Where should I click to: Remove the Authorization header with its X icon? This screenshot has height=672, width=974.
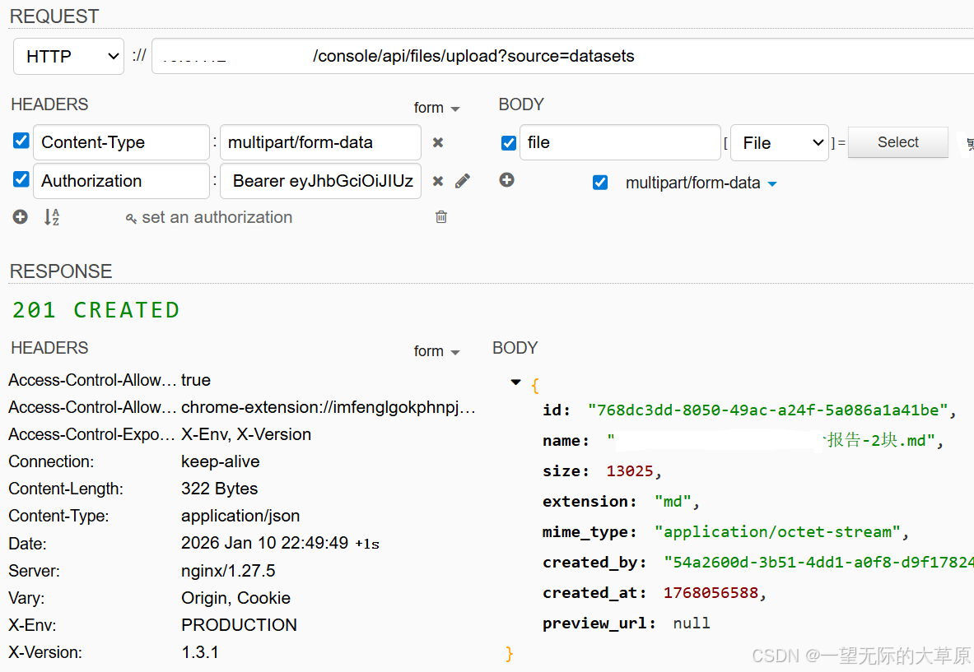pyautogui.click(x=438, y=181)
